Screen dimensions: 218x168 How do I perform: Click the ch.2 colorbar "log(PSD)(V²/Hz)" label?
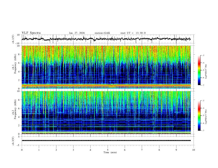[x=206, y=117]
